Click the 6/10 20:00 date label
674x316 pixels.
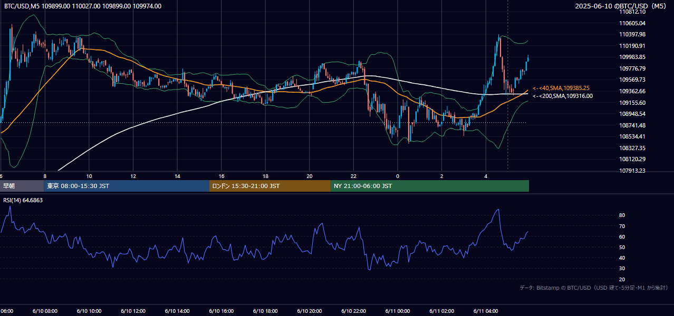tap(310, 311)
